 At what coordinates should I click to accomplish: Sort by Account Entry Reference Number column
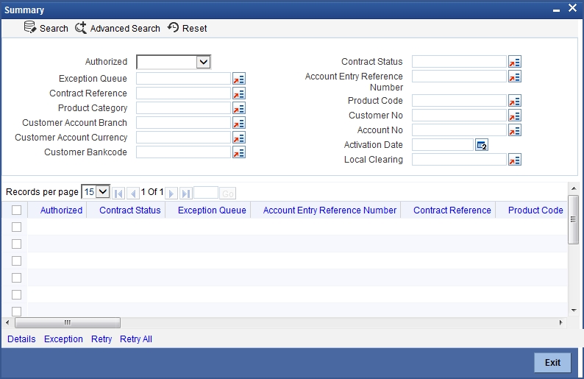[x=330, y=210]
